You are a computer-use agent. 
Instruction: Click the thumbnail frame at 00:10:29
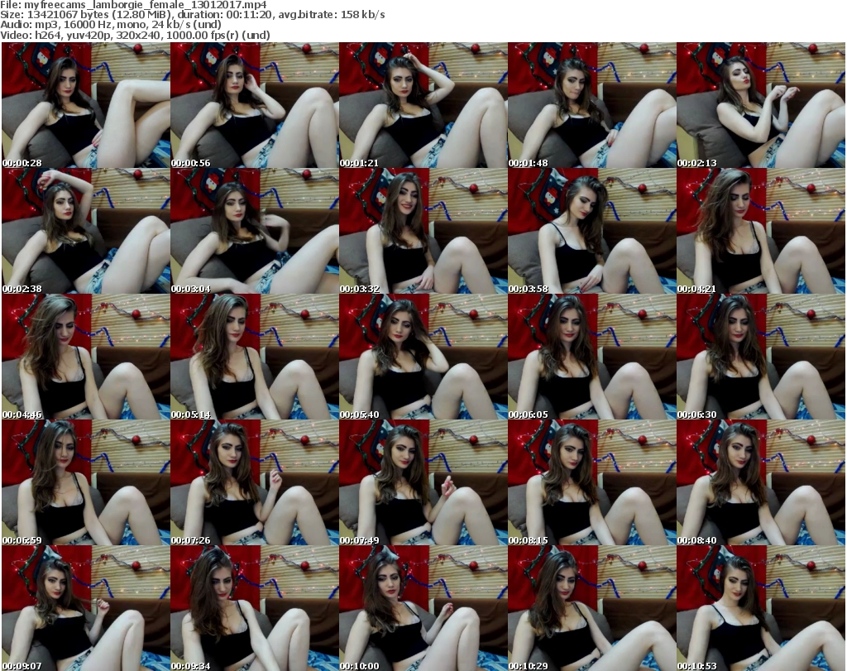coord(592,608)
